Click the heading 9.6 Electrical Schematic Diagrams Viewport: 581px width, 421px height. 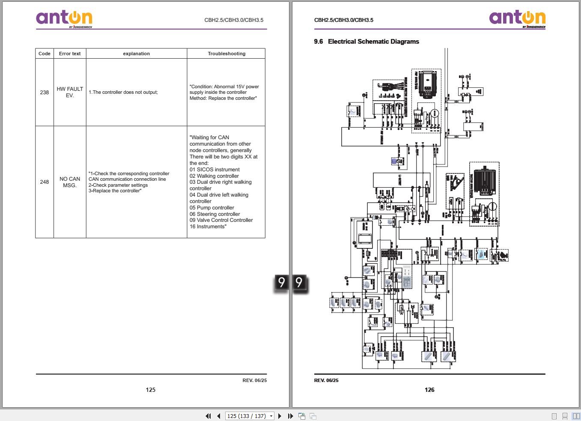[366, 41]
